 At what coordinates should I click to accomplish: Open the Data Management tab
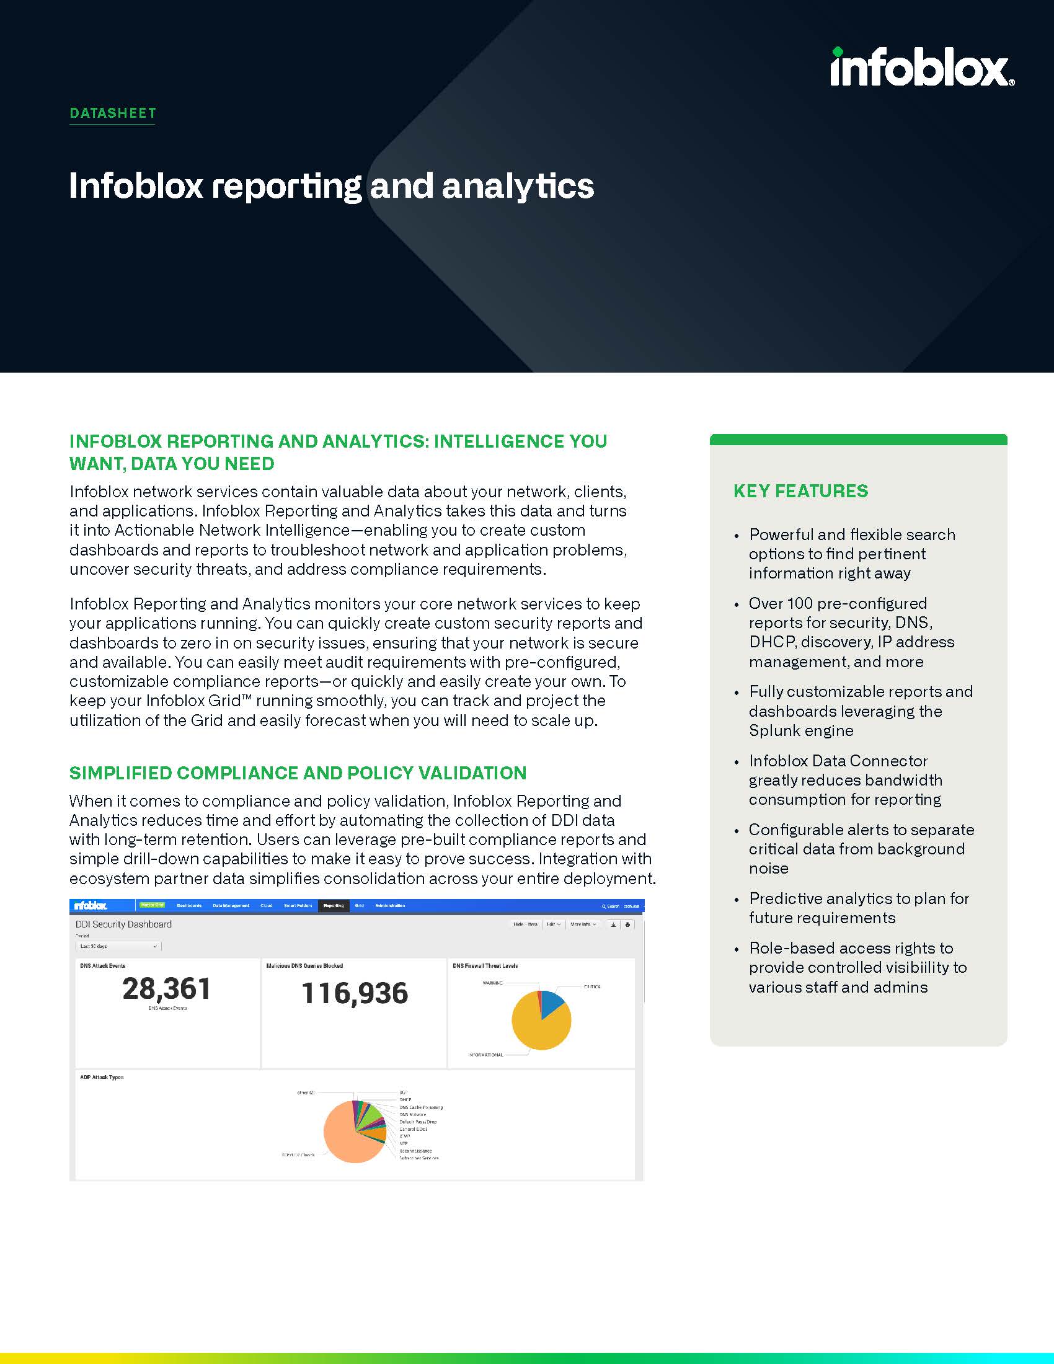tap(231, 906)
